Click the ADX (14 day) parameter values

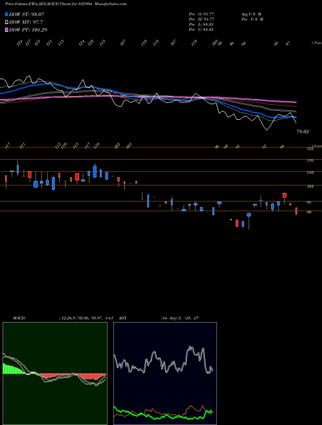pyautogui.click(x=180, y=318)
